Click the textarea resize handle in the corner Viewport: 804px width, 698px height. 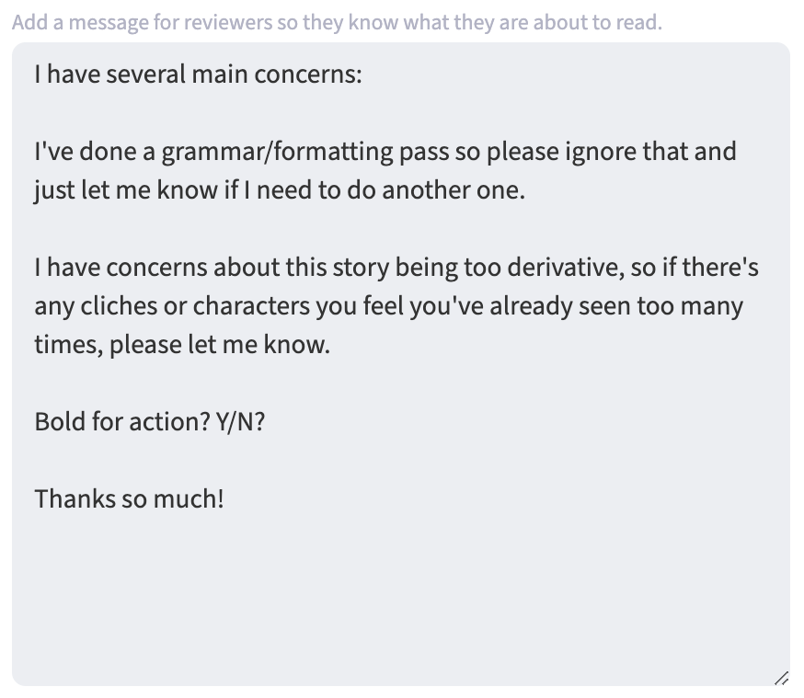[x=781, y=678]
